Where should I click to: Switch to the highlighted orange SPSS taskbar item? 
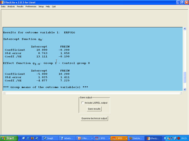118,138
